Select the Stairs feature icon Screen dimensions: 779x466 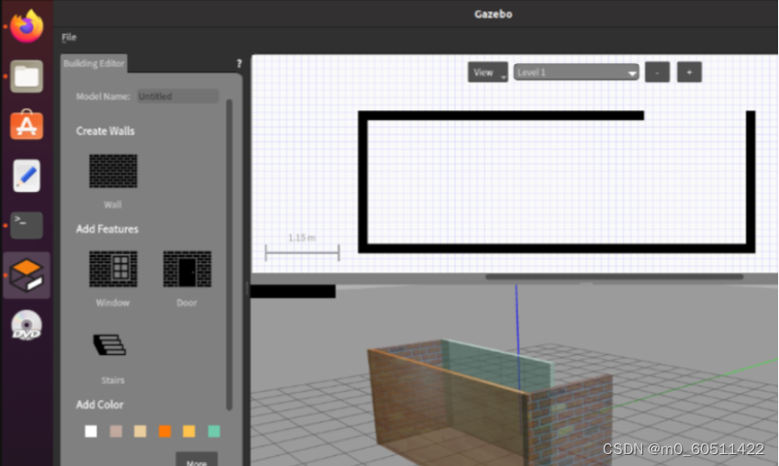pos(110,344)
